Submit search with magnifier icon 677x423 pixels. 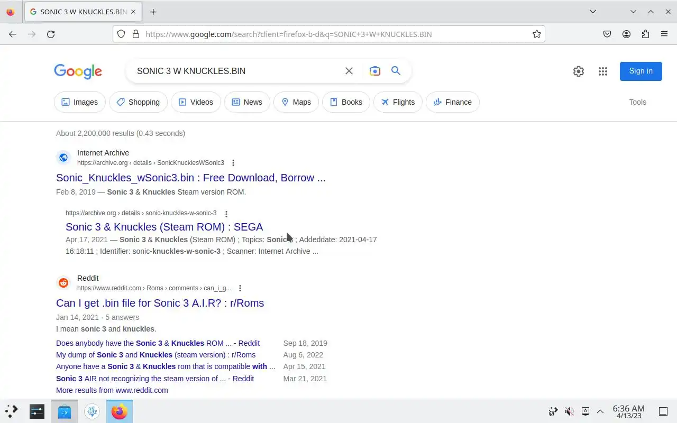tap(396, 71)
